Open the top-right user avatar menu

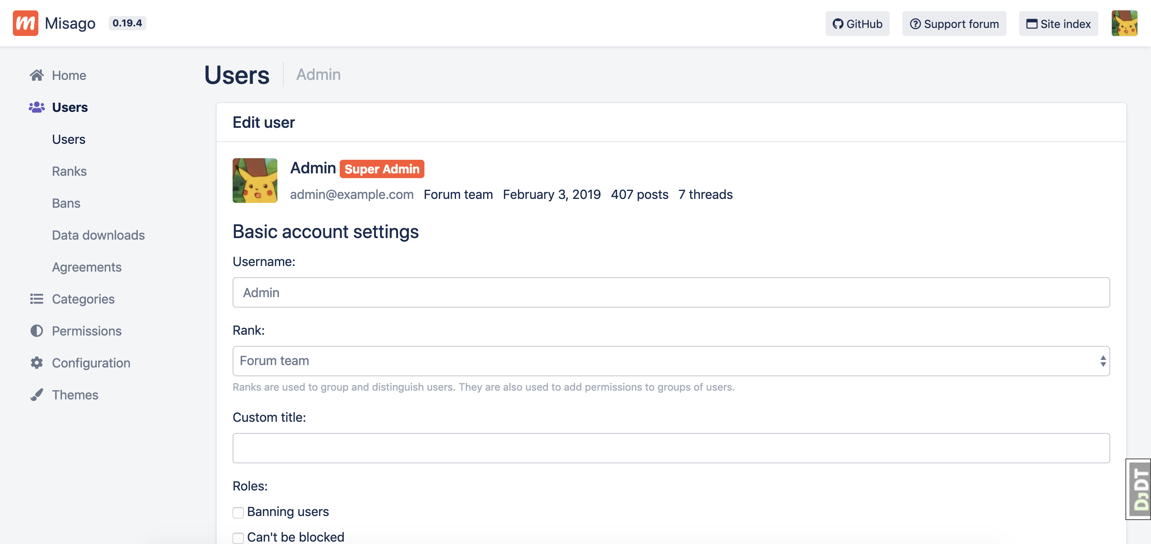pos(1124,23)
